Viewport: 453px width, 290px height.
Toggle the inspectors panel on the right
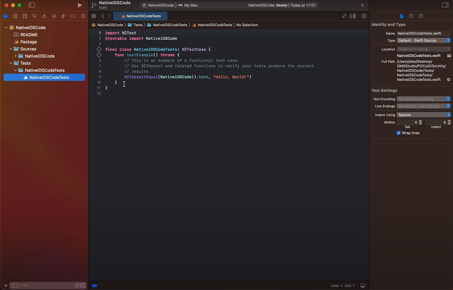(x=445, y=5)
